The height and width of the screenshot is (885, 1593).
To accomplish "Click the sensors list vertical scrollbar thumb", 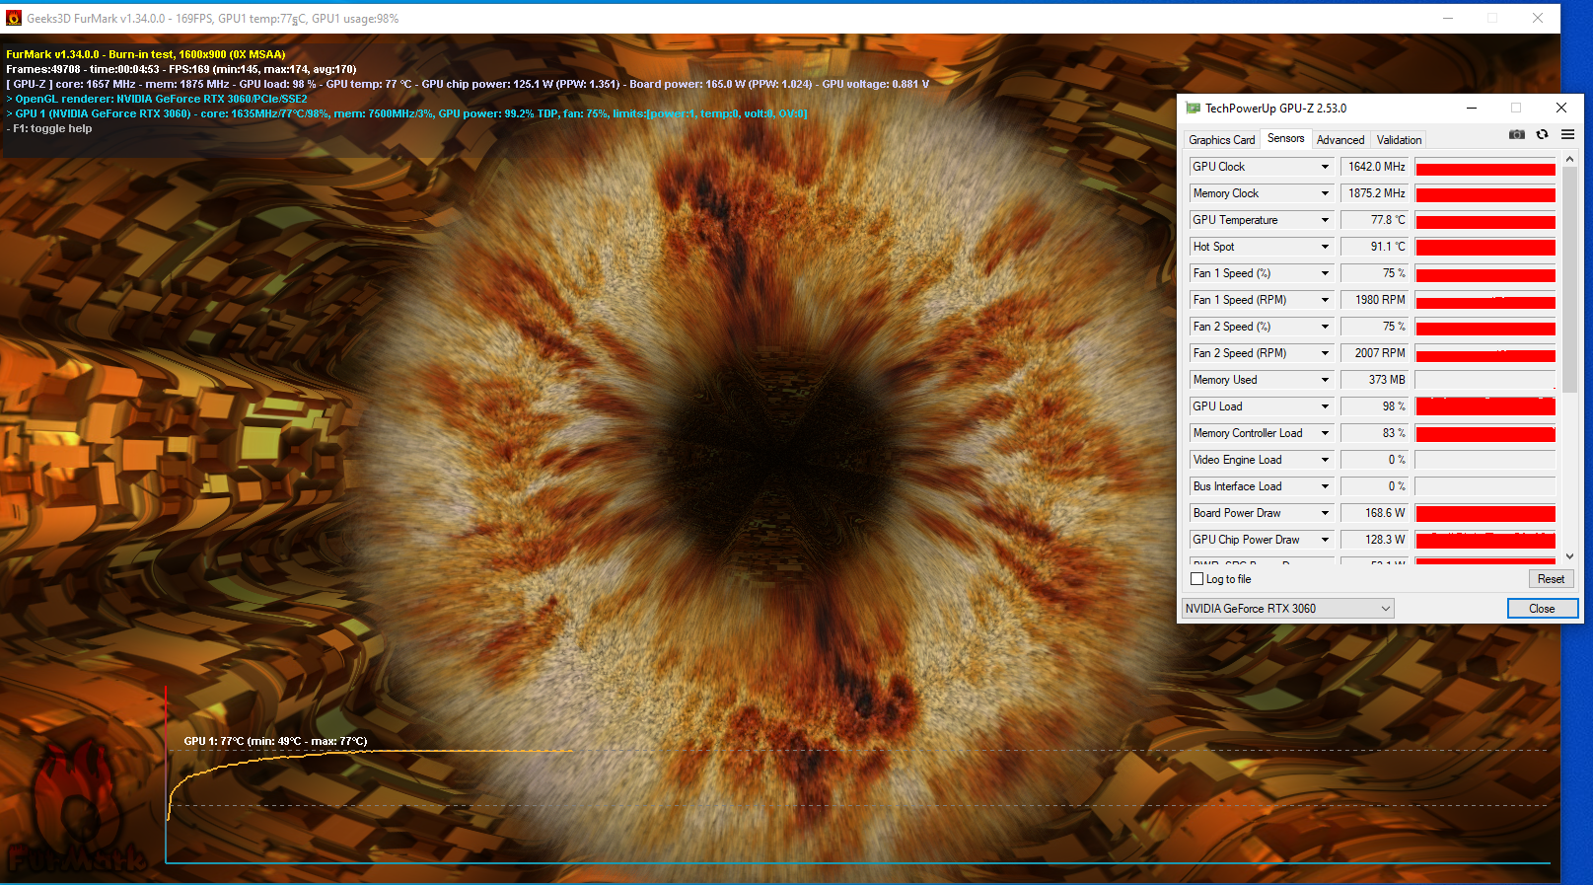I will tap(1569, 281).
